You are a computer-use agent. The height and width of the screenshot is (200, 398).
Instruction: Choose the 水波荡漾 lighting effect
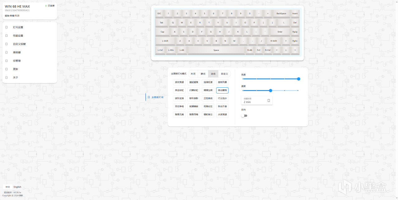pyautogui.click(x=222, y=115)
